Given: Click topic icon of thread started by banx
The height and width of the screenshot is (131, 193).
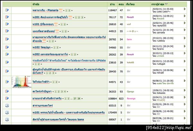Looking at the screenshot, I should click(7, 39).
